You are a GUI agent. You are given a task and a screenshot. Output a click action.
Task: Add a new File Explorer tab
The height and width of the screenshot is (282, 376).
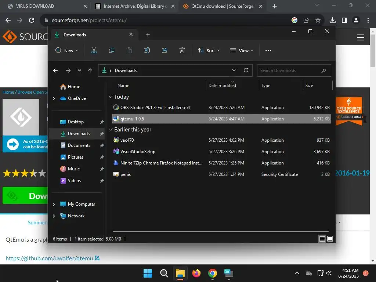click(x=148, y=35)
